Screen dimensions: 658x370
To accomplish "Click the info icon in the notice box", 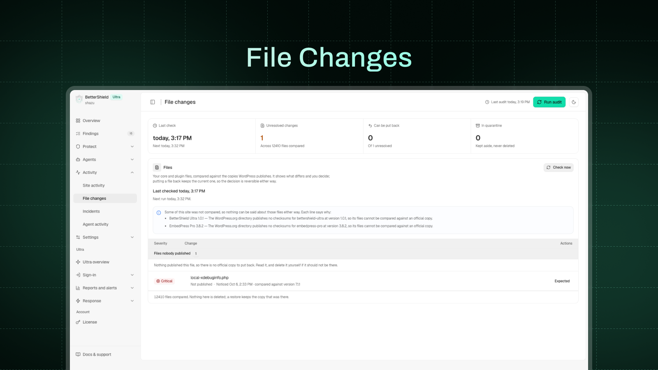I will (159, 213).
